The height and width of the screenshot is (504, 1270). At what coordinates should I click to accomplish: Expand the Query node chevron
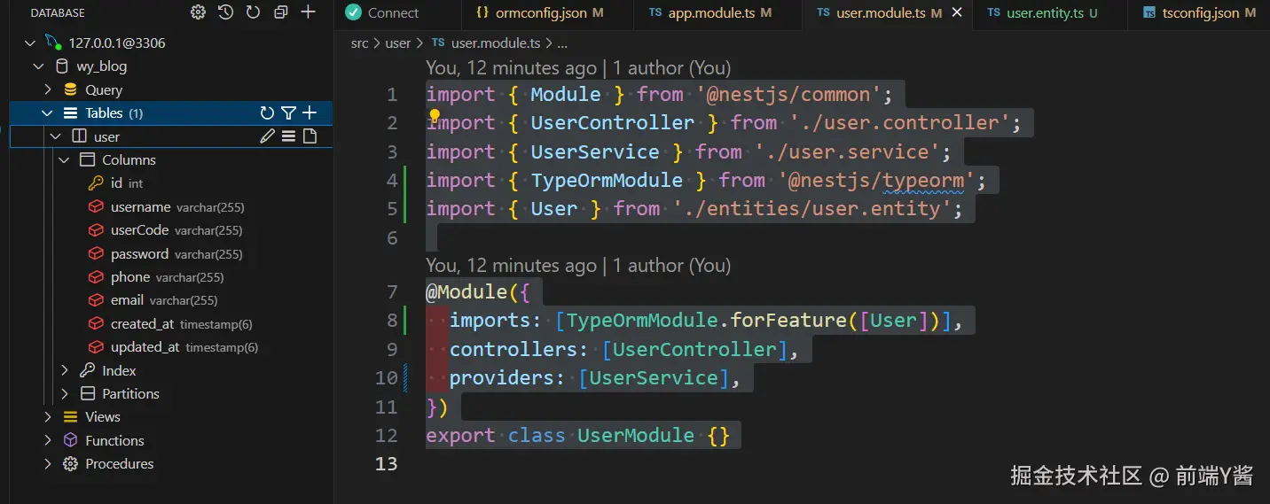(48, 89)
